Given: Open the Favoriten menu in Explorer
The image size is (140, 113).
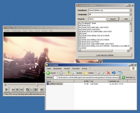Looking at the screenshot, I should coord(76,68).
